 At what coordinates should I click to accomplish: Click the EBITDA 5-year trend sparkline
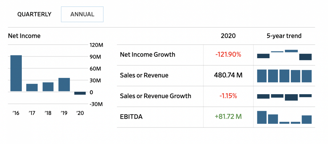(284, 118)
